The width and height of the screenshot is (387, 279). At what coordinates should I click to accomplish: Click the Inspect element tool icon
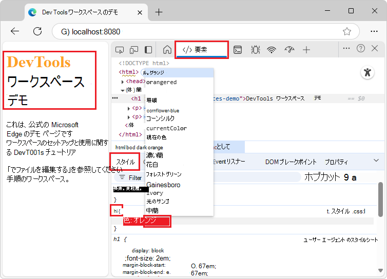(x=120, y=50)
